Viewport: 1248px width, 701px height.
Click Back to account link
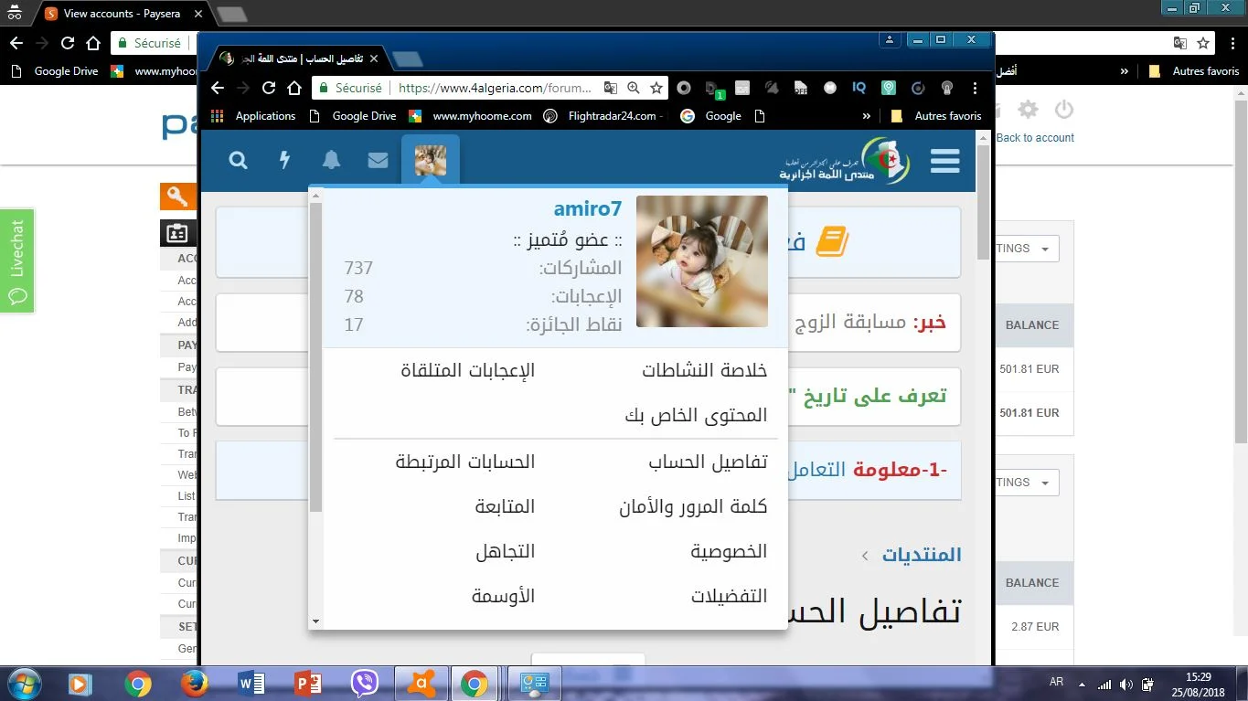pyautogui.click(x=1035, y=138)
